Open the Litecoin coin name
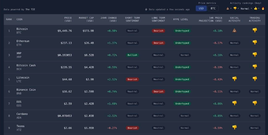Image resolution: width=268 pixels, height=135 pixels. [x=23, y=77]
